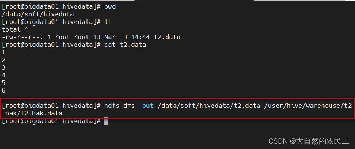
Task: Click the -rw-r--r--. permissions string
Action: pos(23,37)
